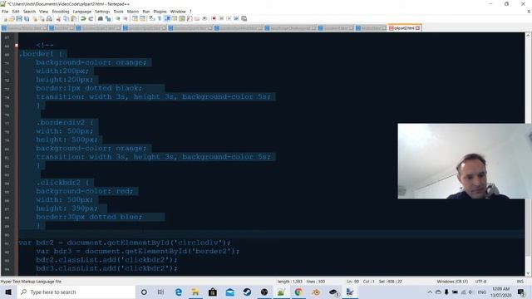
Task: Close the active qlqart2.html tab
Action: (417, 28)
